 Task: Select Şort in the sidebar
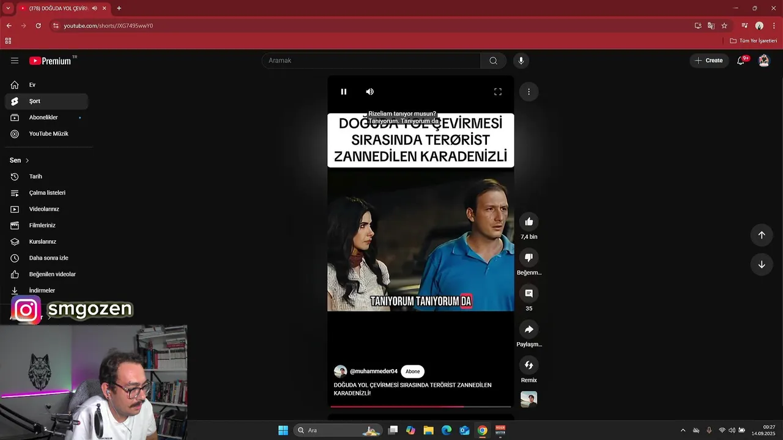[x=46, y=101]
